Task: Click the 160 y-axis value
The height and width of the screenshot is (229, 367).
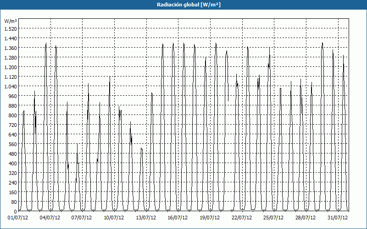Action: coord(13,192)
